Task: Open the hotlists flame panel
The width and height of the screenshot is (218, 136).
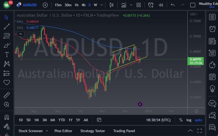Action: click(x=212, y=65)
